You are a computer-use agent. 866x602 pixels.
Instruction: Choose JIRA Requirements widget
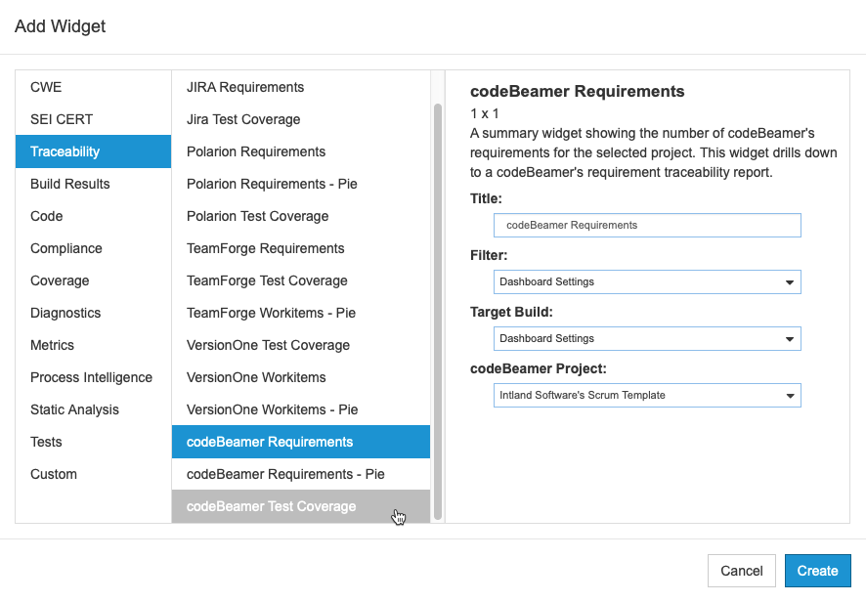click(301, 87)
